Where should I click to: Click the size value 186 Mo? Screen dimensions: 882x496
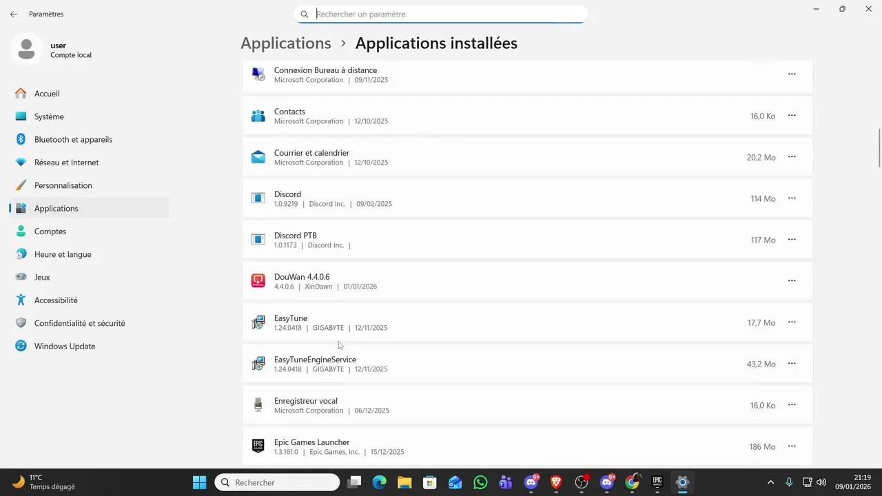point(763,446)
